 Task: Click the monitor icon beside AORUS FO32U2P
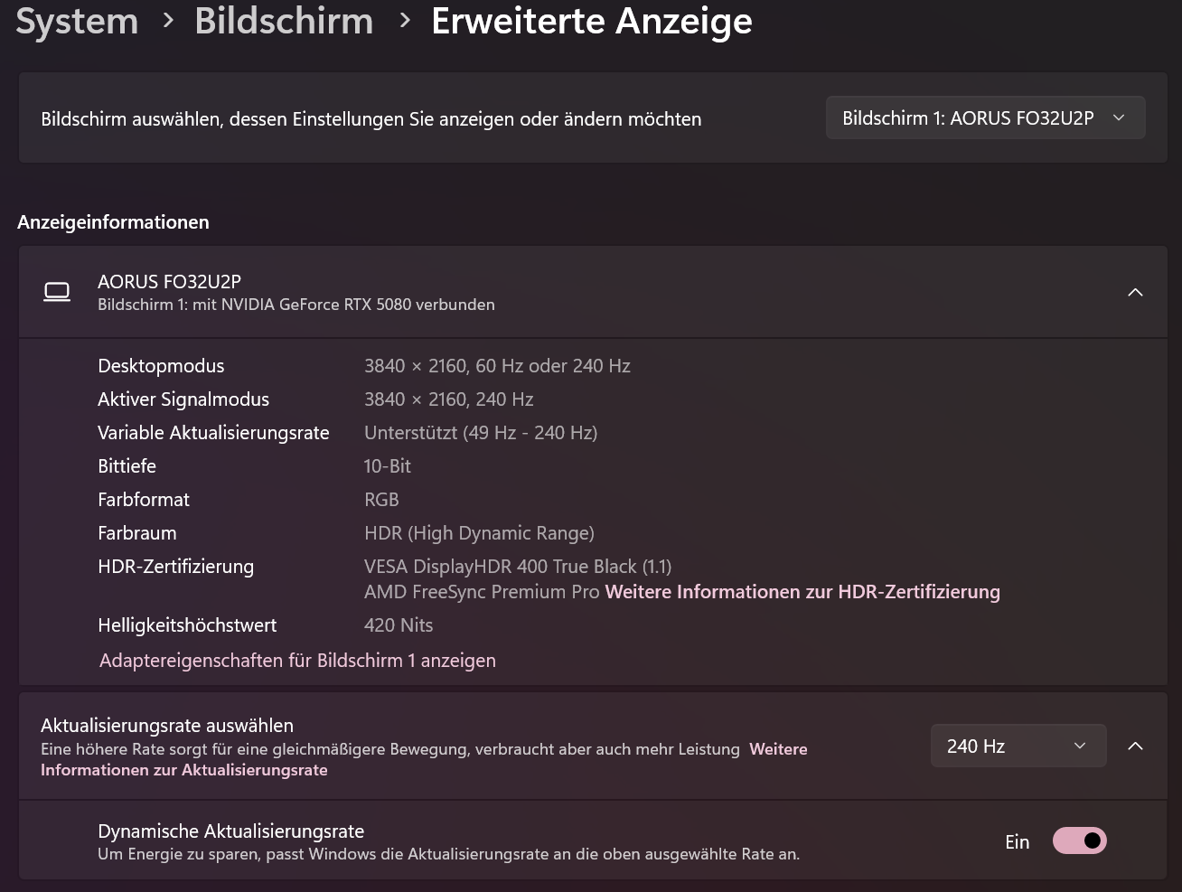pyautogui.click(x=57, y=292)
